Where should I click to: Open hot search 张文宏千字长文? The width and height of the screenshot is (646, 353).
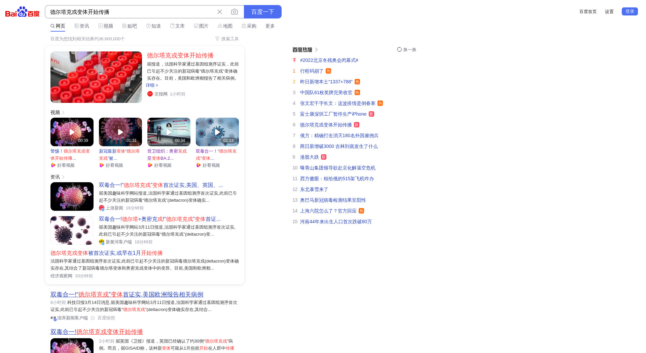(337, 103)
